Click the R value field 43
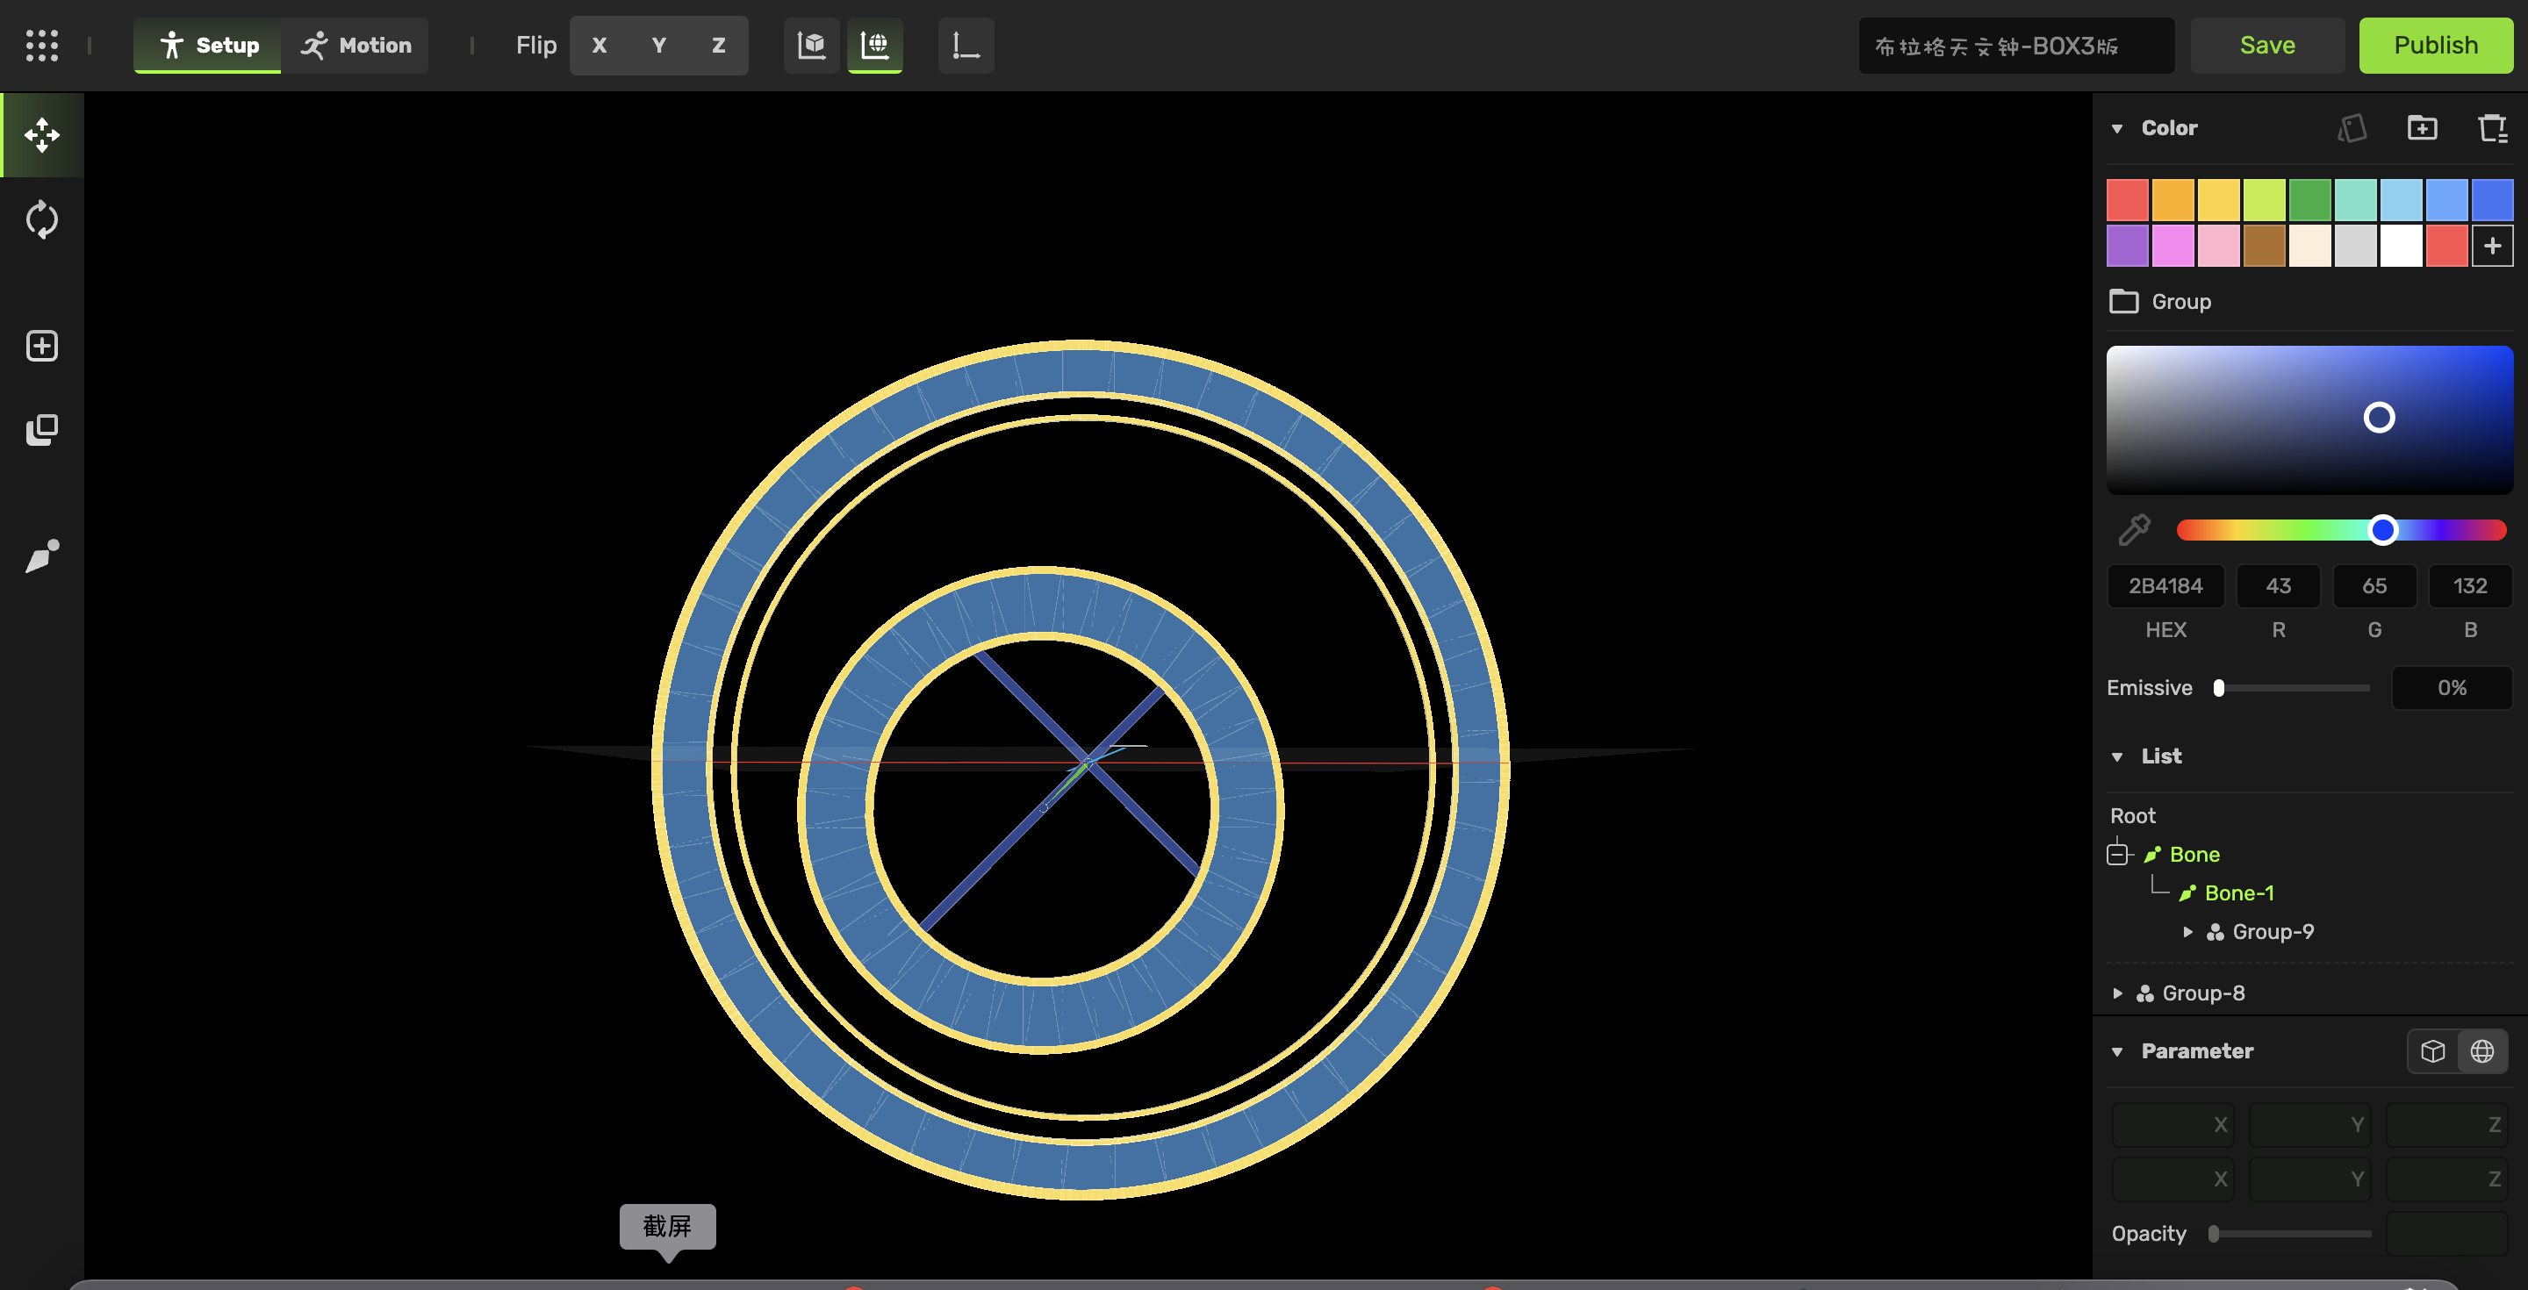Image resolution: width=2528 pixels, height=1290 pixels. pos(2279,585)
